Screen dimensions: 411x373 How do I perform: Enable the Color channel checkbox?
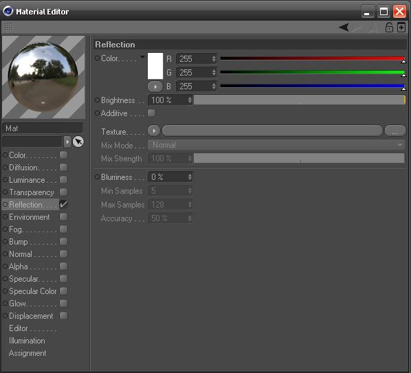[x=63, y=155]
